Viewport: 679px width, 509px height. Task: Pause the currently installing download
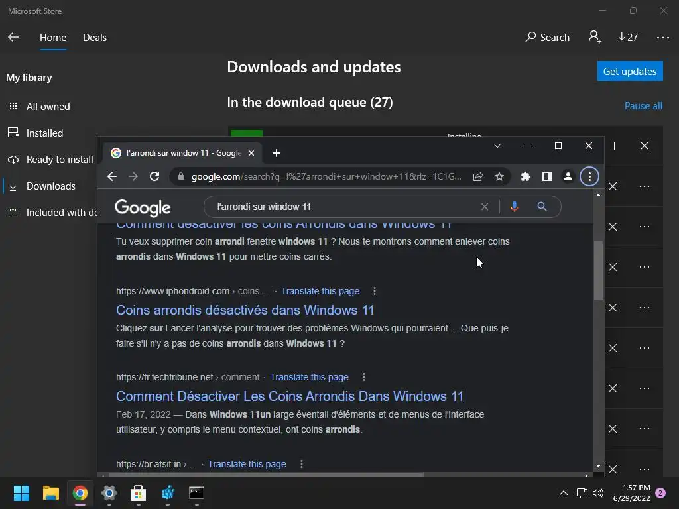[x=612, y=146]
